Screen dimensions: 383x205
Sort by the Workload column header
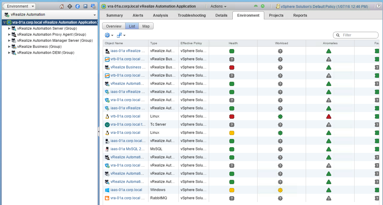click(x=281, y=43)
